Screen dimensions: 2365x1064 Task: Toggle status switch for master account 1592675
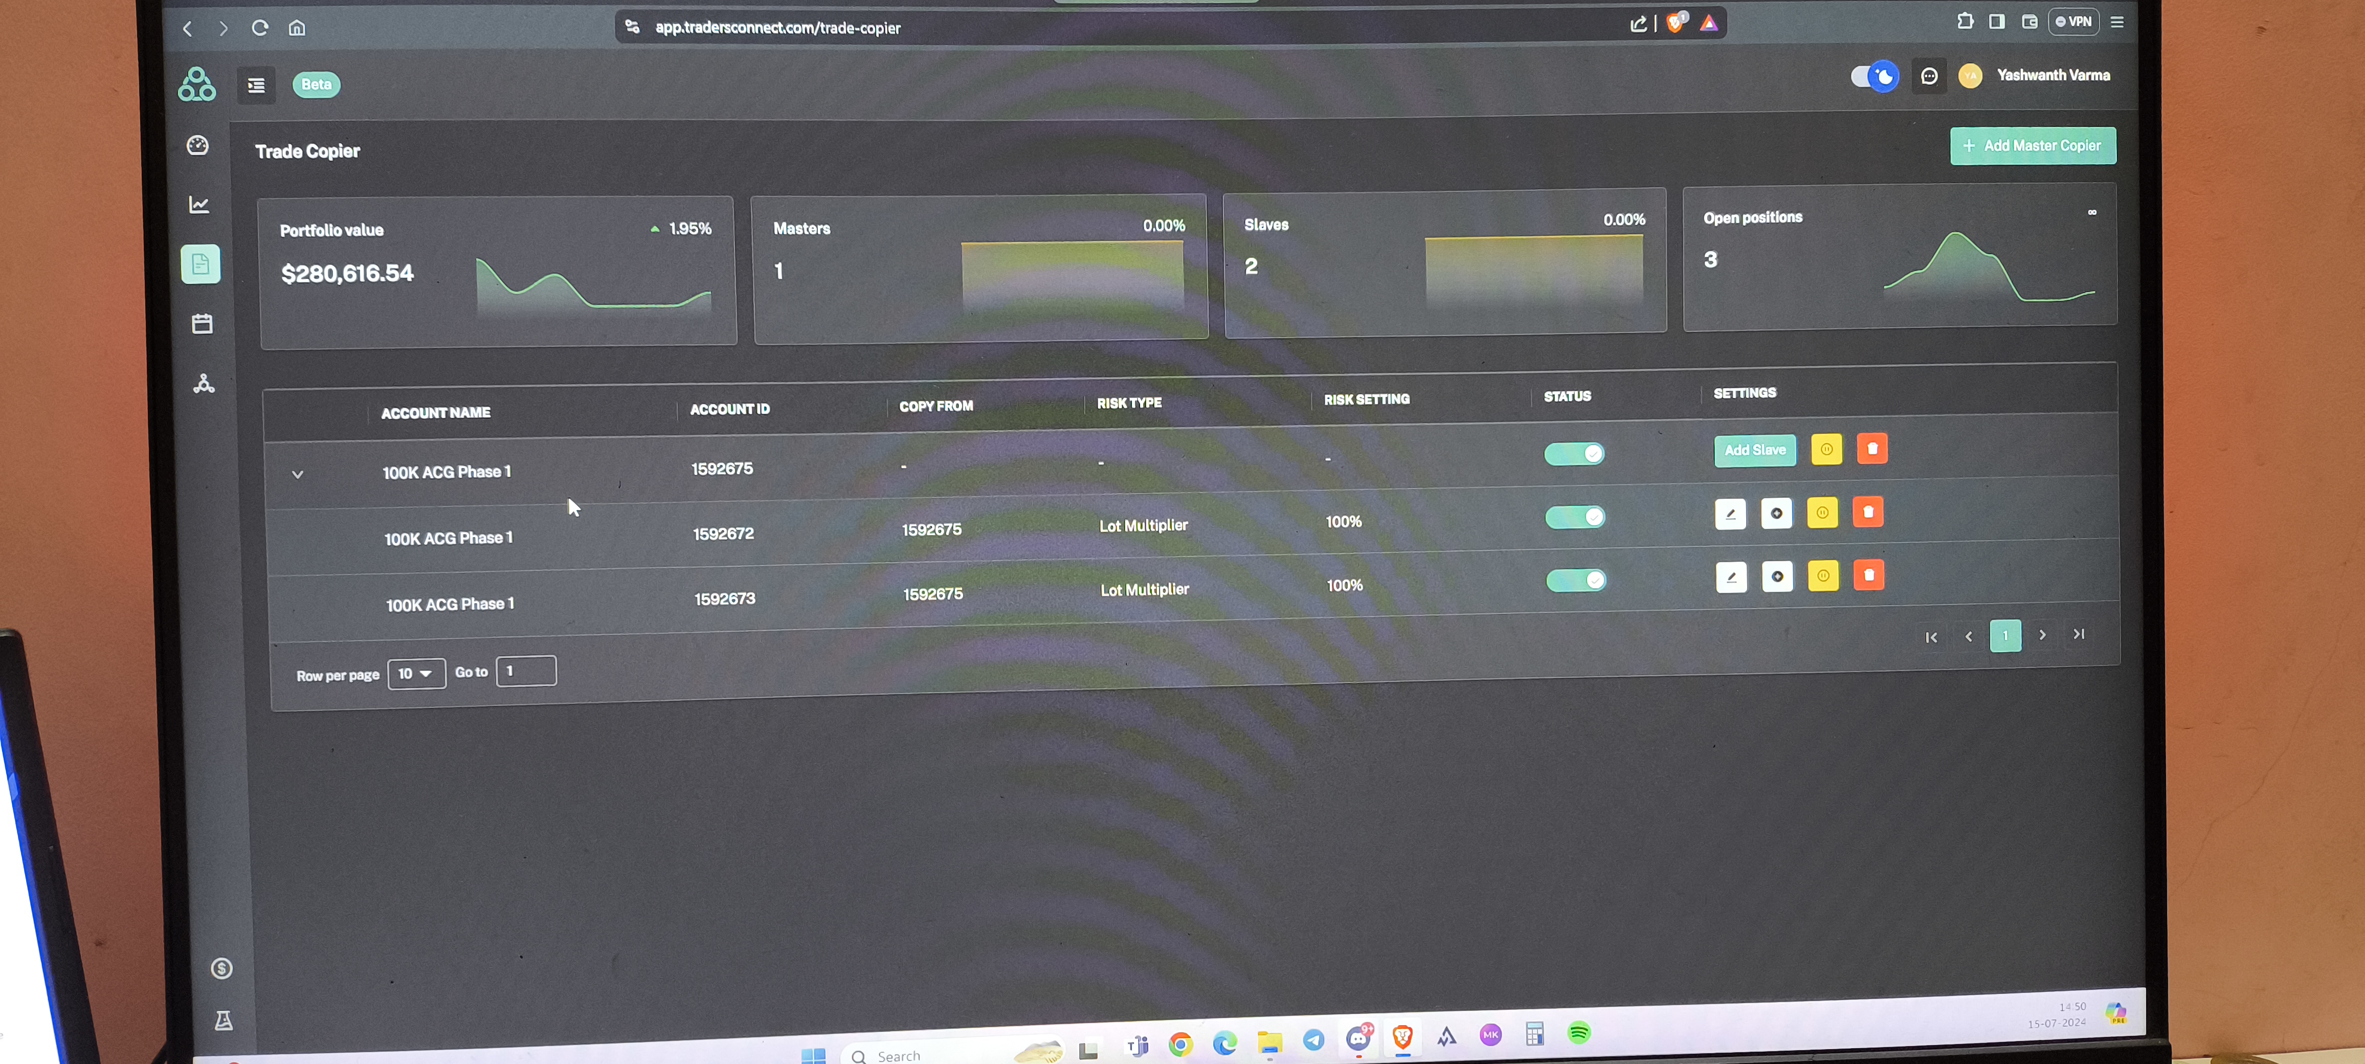click(x=1574, y=454)
